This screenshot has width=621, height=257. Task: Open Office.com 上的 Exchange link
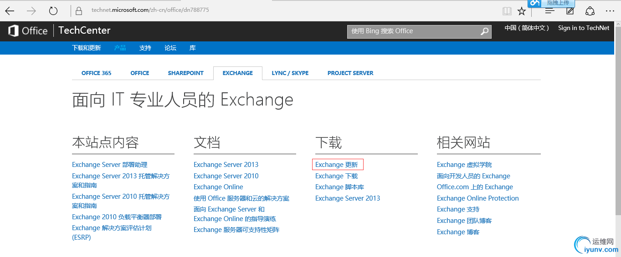[x=475, y=187]
